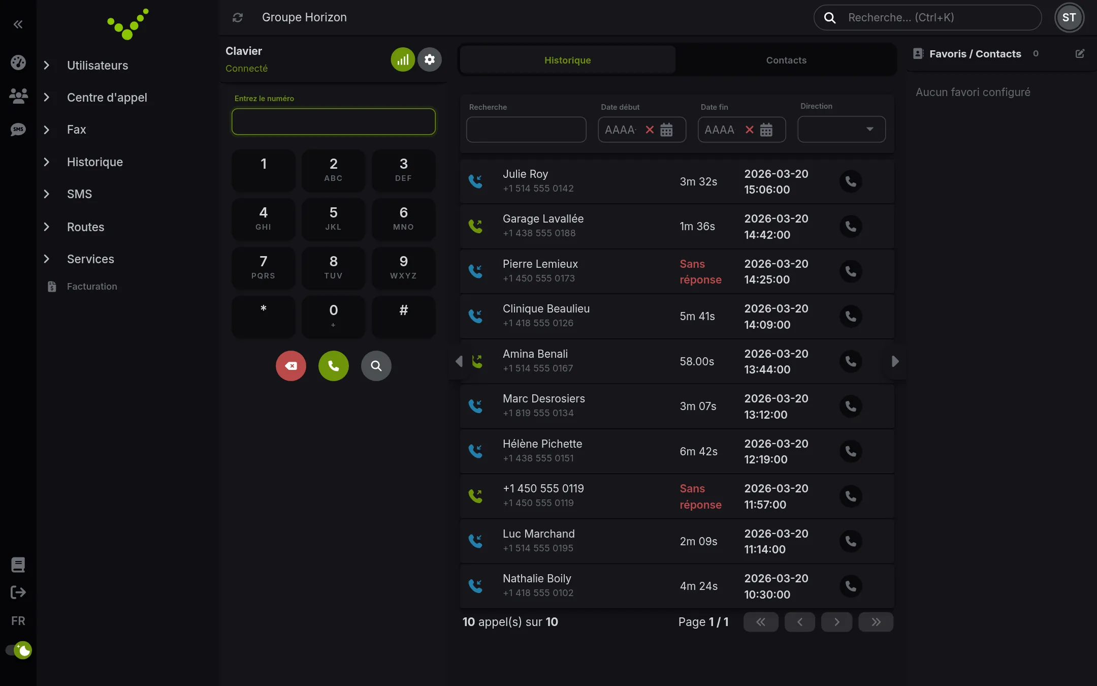The width and height of the screenshot is (1097, 686).
Task: Open the signal quality green icon
Action: [403, 59]
